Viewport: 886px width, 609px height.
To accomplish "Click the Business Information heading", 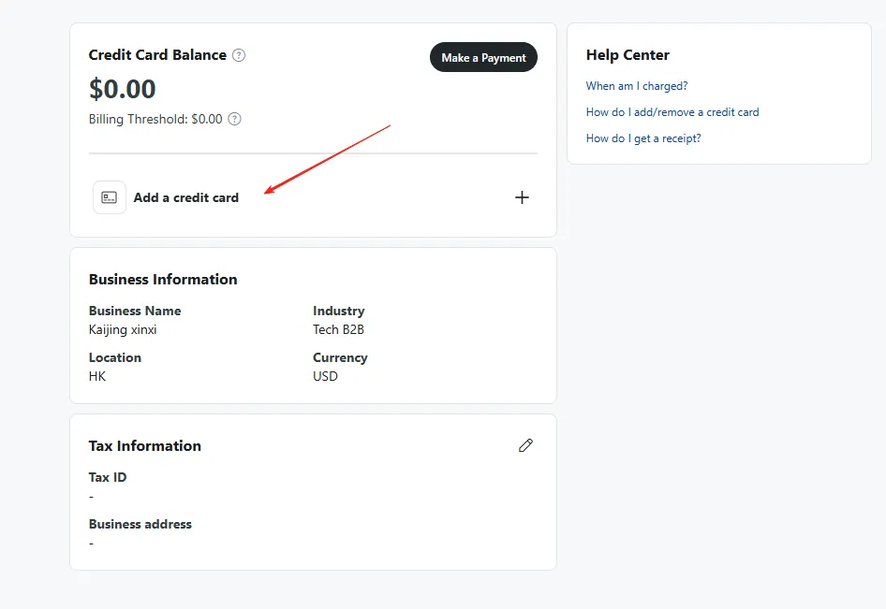I will pos(163,279).
